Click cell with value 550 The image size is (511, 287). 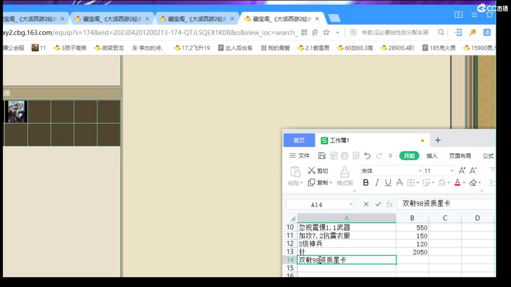pos(412,227)
